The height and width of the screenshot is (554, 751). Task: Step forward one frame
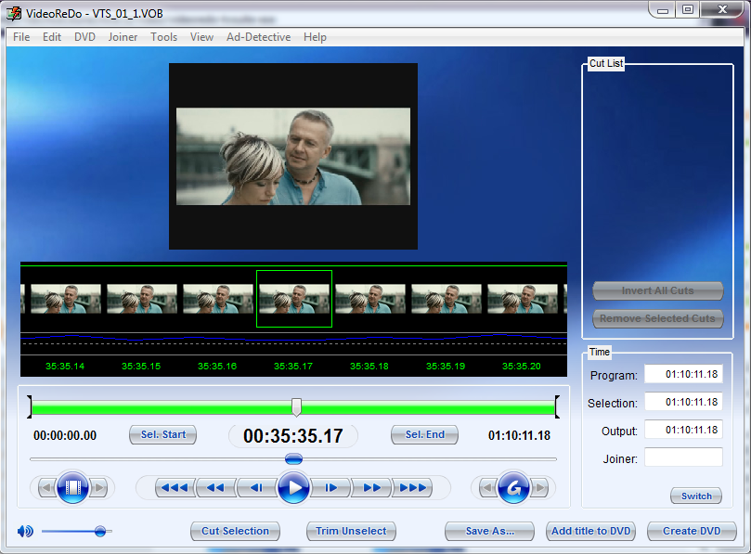[330, 487]
